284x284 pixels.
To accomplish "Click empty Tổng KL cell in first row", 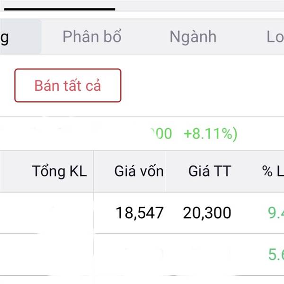I will pyautogui.click(x=47, y=213).
